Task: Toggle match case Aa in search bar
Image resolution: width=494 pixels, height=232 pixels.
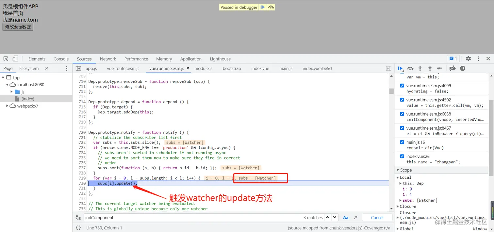Action: coord(346,218)
